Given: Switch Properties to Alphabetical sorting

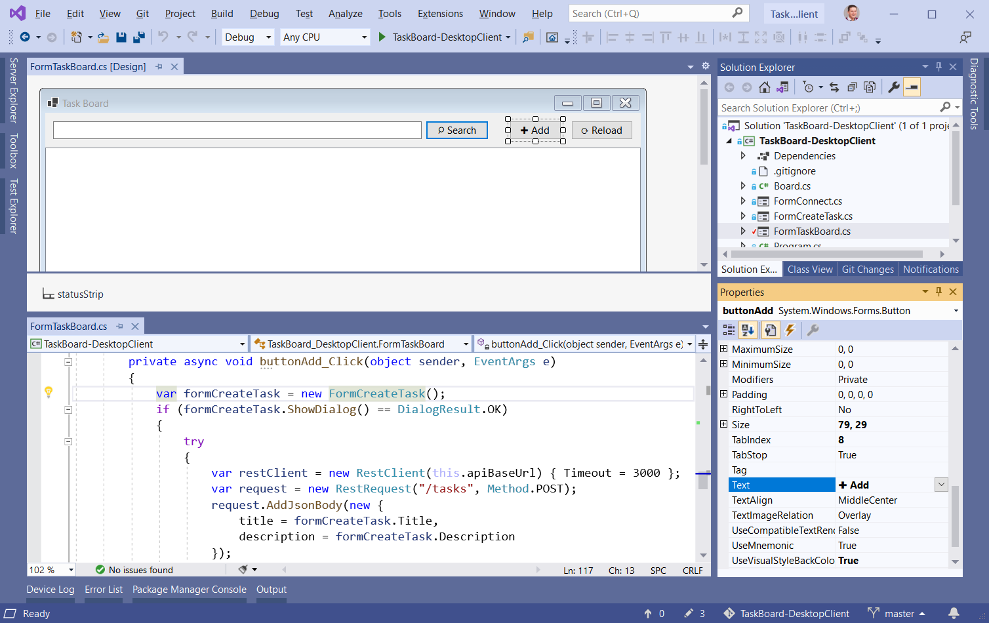Looking at the screenshot, I should pos(748,330).
